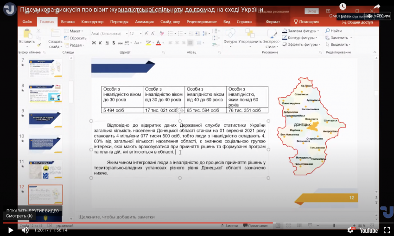Toggle bold Ж formatting

click(94, 43)
